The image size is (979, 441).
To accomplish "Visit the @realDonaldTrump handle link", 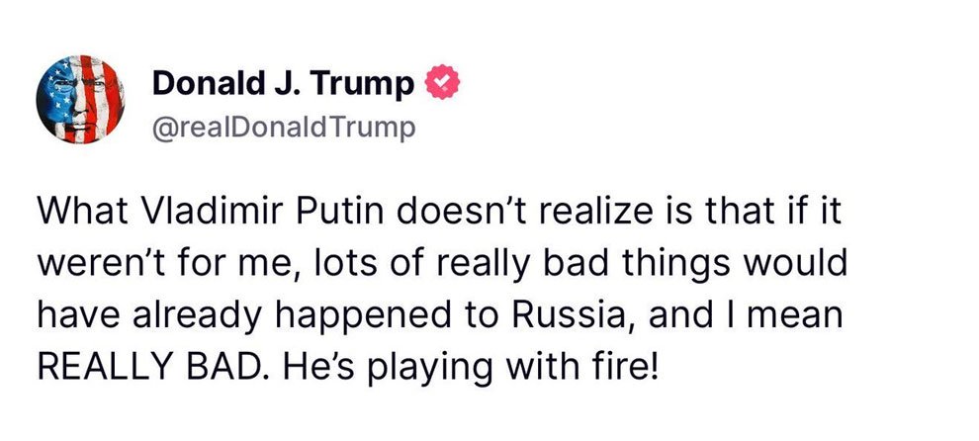I will [x=284, y=129].
